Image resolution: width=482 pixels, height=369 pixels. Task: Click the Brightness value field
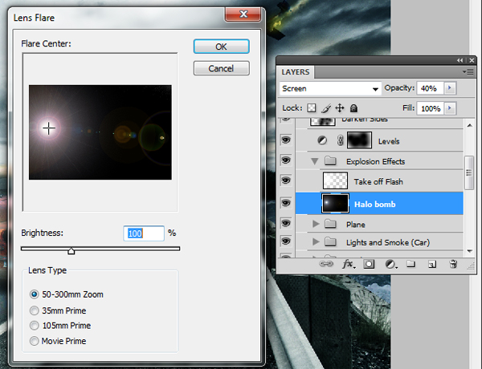pyautogui.click(x=144, y=233)
